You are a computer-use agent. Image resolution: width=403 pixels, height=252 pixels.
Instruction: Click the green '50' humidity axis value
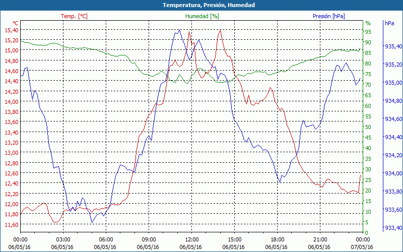pos(368,127)
